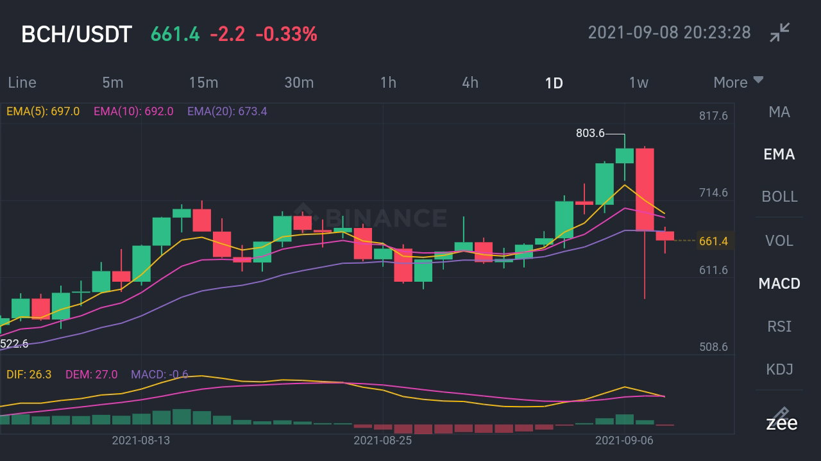821x461 pixels.
Task: Toggle the KDJ sub-indicator
Action: (779, 369)
